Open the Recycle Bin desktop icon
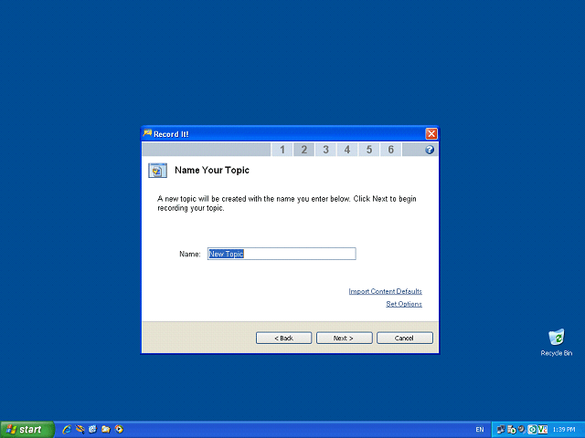The image size is (585, 438). click(557, 342)
